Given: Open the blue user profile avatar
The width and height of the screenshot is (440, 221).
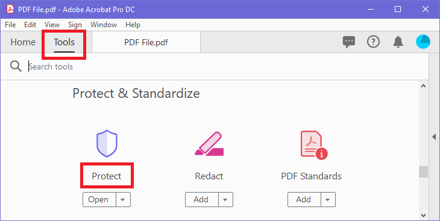Looking at the screenshot, I should click(x=423, y=42).
